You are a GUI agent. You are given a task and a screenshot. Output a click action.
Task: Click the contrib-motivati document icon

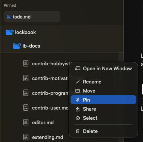tap(26, 78)
